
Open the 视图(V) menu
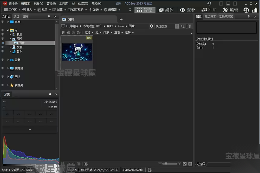(38, 4)
